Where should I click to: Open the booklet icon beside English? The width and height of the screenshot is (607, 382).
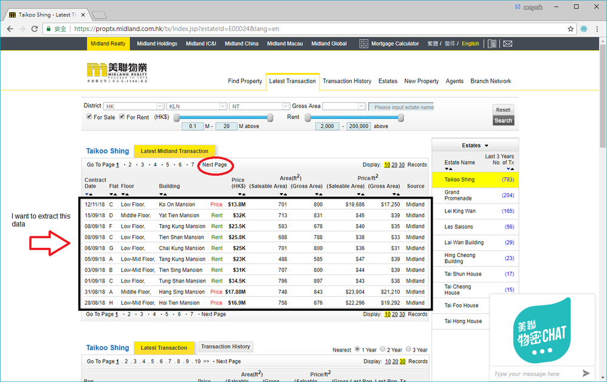(492, 44)
